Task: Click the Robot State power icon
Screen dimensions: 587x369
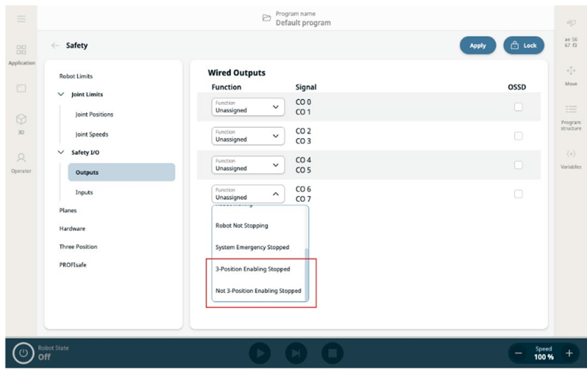Action: pyautogui.click(x=23, y=353)
